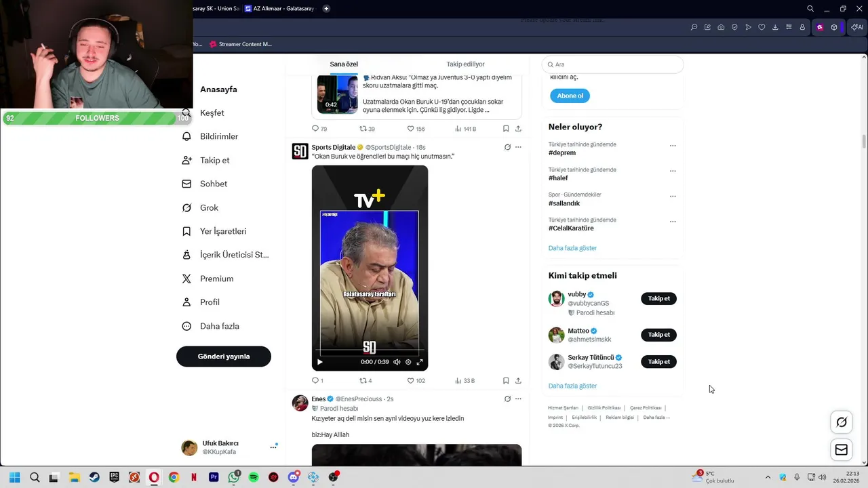This screenshot has width=868, height=488.
Task: Open the Profil page
Action: [x=201, y=302]
